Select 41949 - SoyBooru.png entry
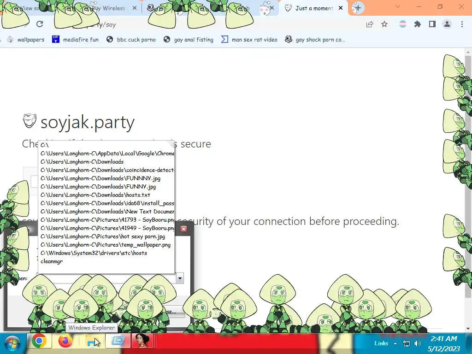472x354 pixels. pyautogui.click(x=106, y=228)
